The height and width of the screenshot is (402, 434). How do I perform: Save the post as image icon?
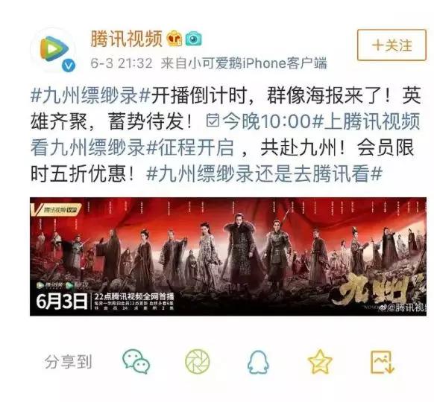pos(383,362)
